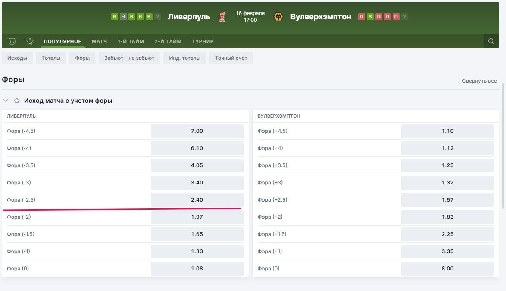This screenshot has height=291, width=506.
Task: Click the question mark beside Wolverhampton's form
Action: point(405,17)
